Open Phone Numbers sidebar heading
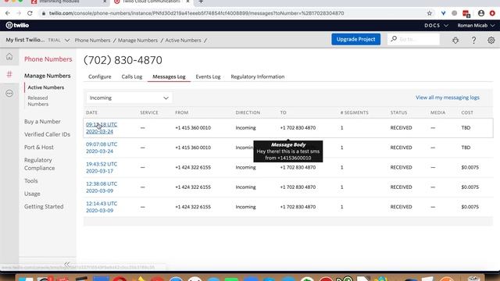This screenshot has width=500, height=281. pos(48,59)
